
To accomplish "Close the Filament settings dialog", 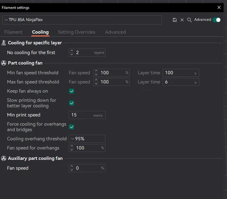I will pos(219,8).
